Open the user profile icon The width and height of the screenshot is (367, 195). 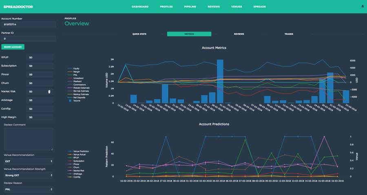coord(363,6)
